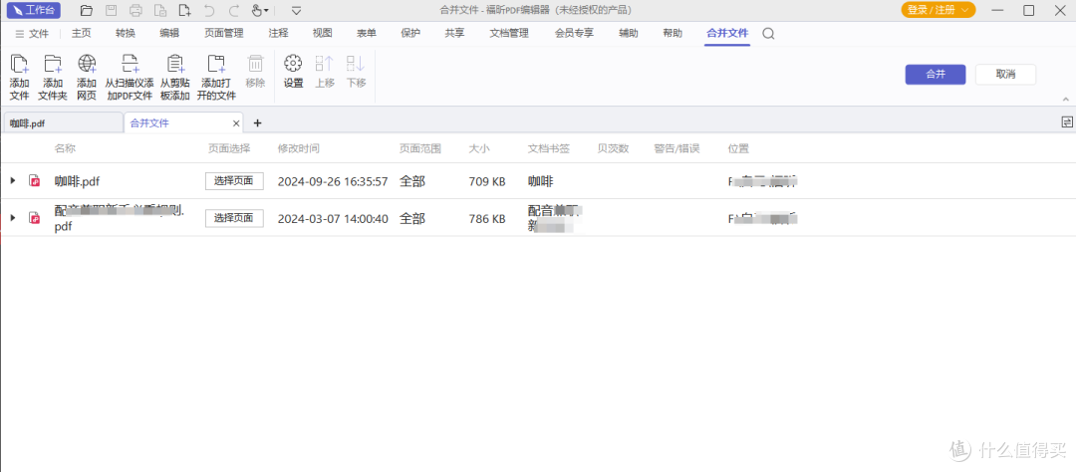Add a new tab with the plus button

click(x=257, y=123)
